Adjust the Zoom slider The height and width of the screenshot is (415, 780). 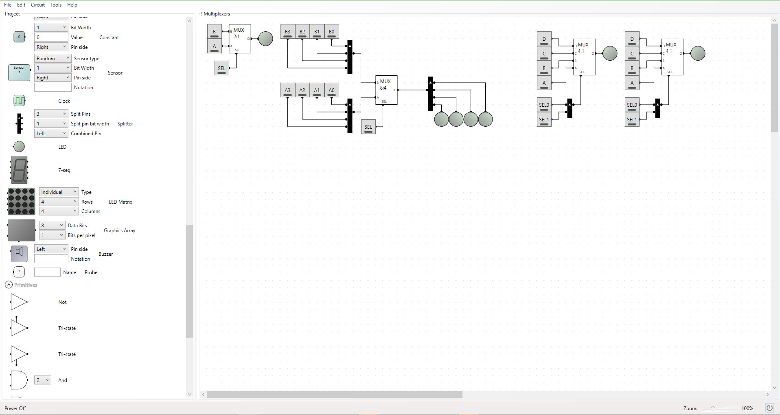pyautogui.click(x=714, y=408)
